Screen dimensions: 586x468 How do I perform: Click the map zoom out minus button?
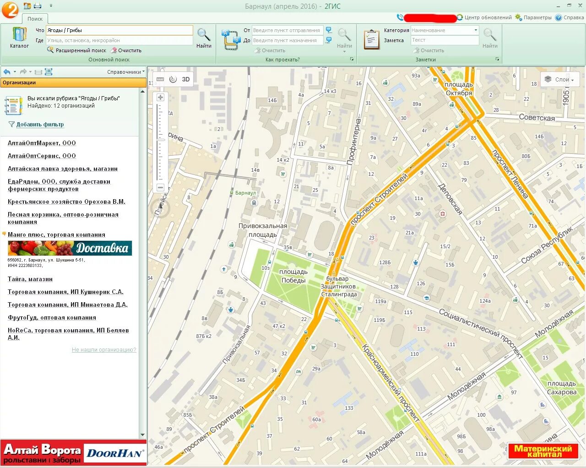(x=160, y=187)
